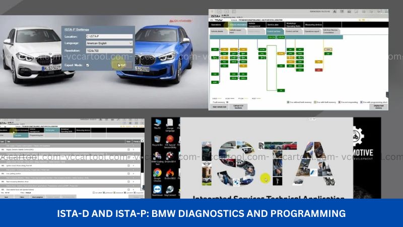Screen dimensions: 403x227
Task: Select the red ECU node in the control unit tree
Action: 319,70
